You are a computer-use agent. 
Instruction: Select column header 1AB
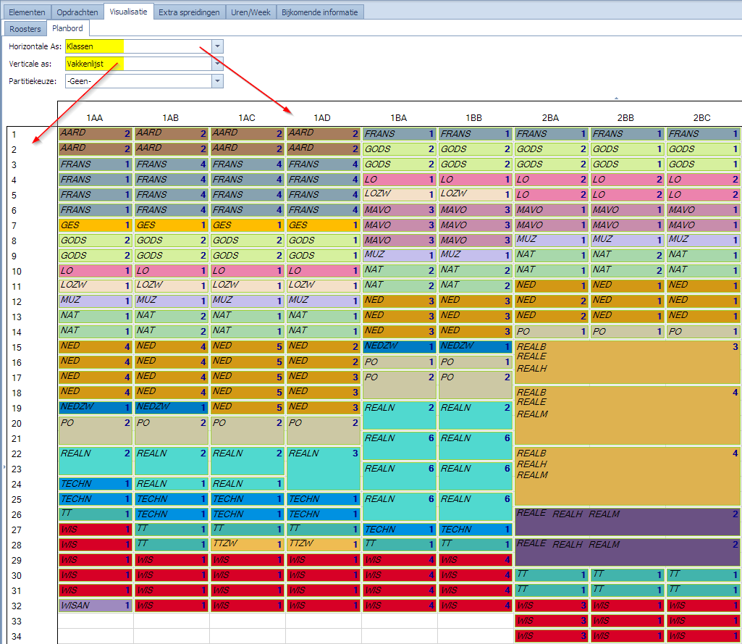[x=170, y=118]
